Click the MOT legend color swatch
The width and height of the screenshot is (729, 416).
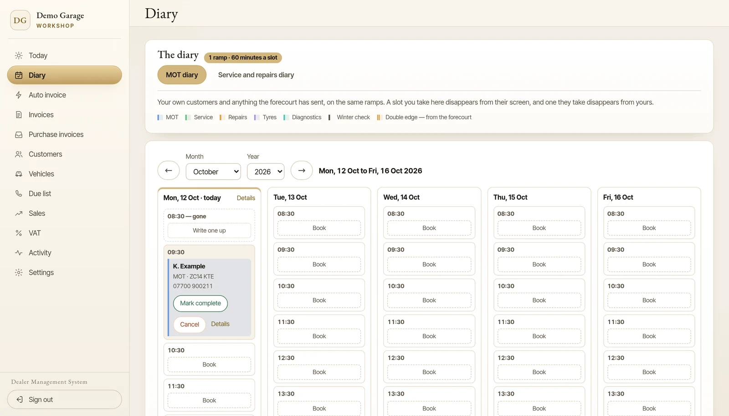(x=160, y=117)
